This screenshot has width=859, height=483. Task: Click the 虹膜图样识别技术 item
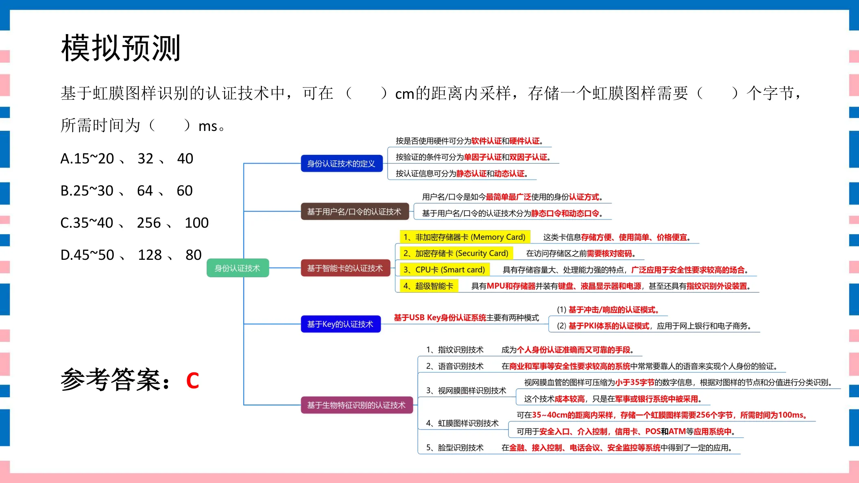coord(462,423)
